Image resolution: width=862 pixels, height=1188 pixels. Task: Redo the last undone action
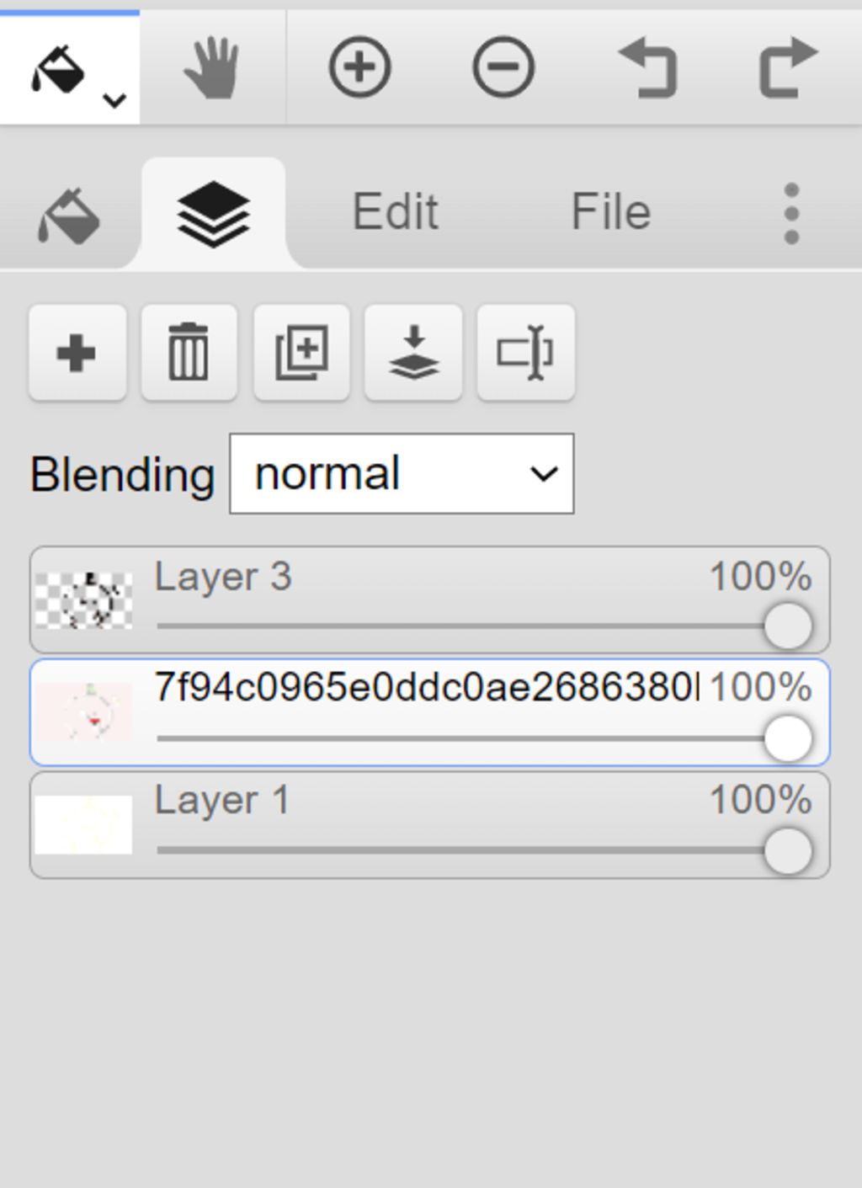tap(788, 67)
